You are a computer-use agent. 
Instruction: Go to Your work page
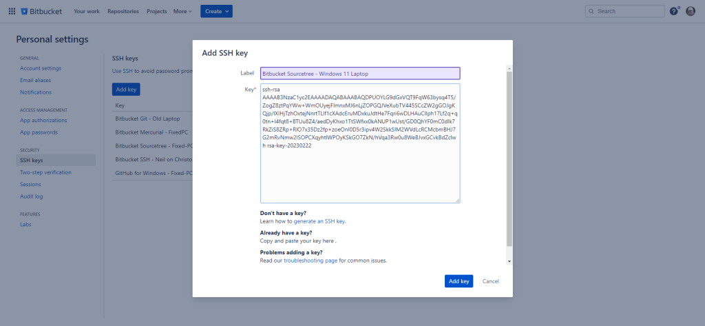pos(86,12)
